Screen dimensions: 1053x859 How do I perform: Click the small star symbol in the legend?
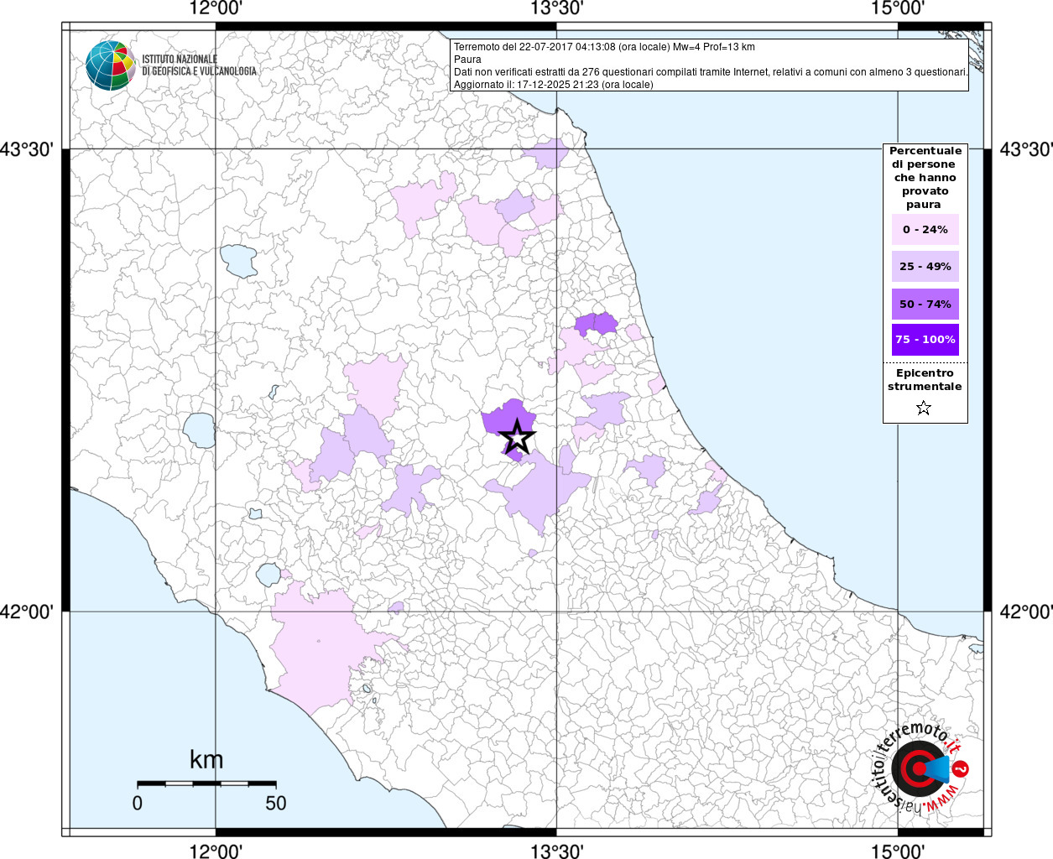tap(924, 409)
